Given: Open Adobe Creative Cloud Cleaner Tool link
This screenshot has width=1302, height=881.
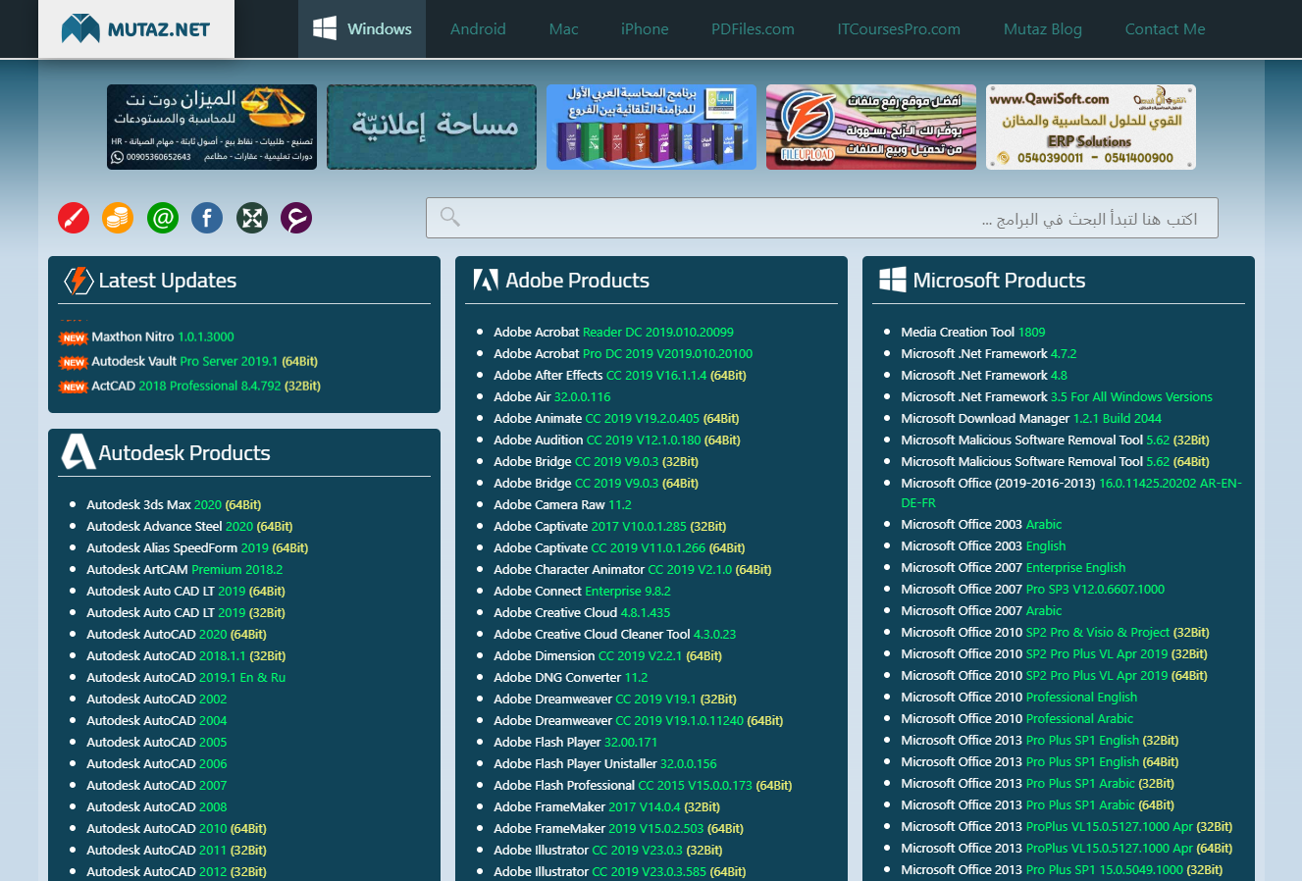Looking at the screenshot, I should tap(615, 634).
